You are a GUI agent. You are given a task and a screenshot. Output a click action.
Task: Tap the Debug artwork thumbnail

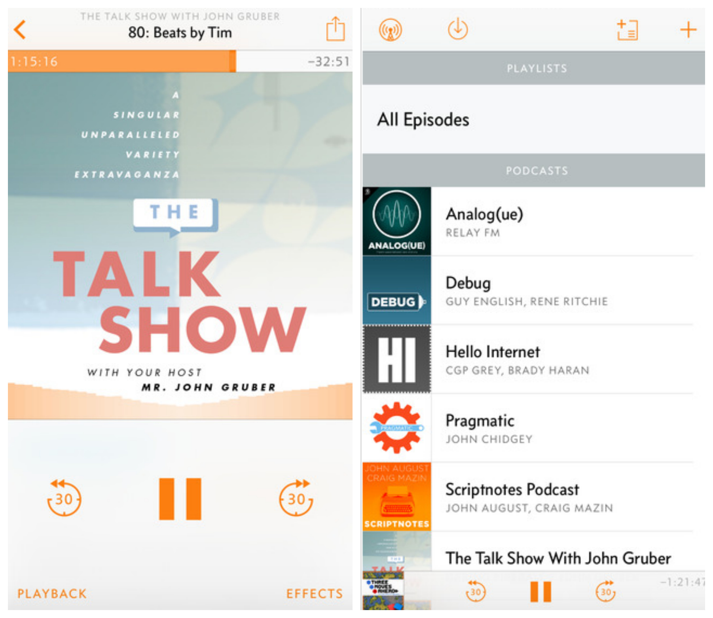point(396,290)
